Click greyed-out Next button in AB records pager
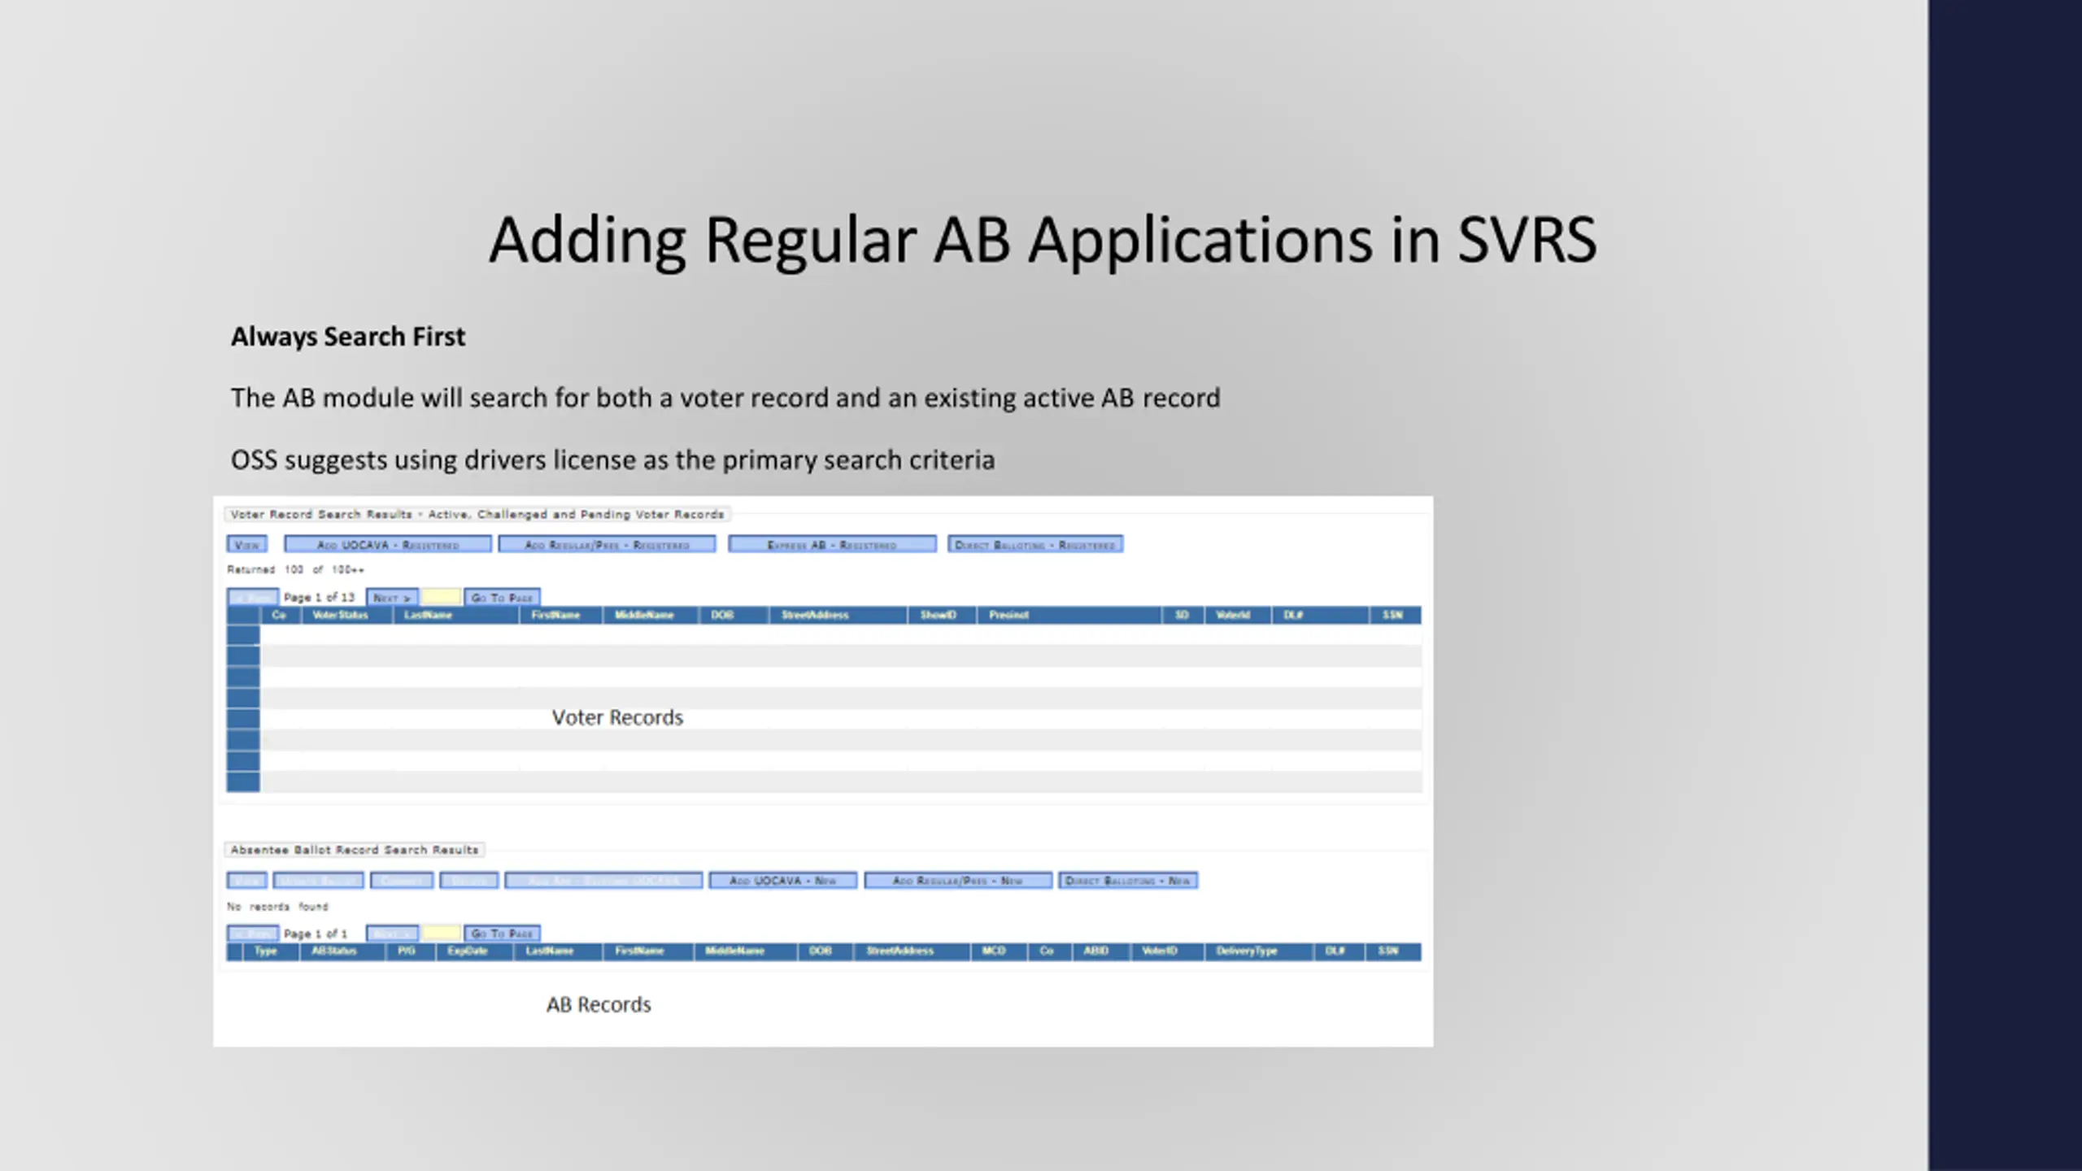This screenshot has width=2082, height=1171. (392, 934)
